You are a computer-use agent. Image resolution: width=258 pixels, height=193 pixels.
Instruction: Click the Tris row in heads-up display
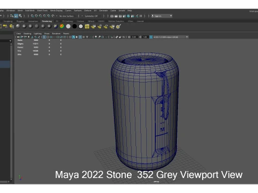coord(39,51)
